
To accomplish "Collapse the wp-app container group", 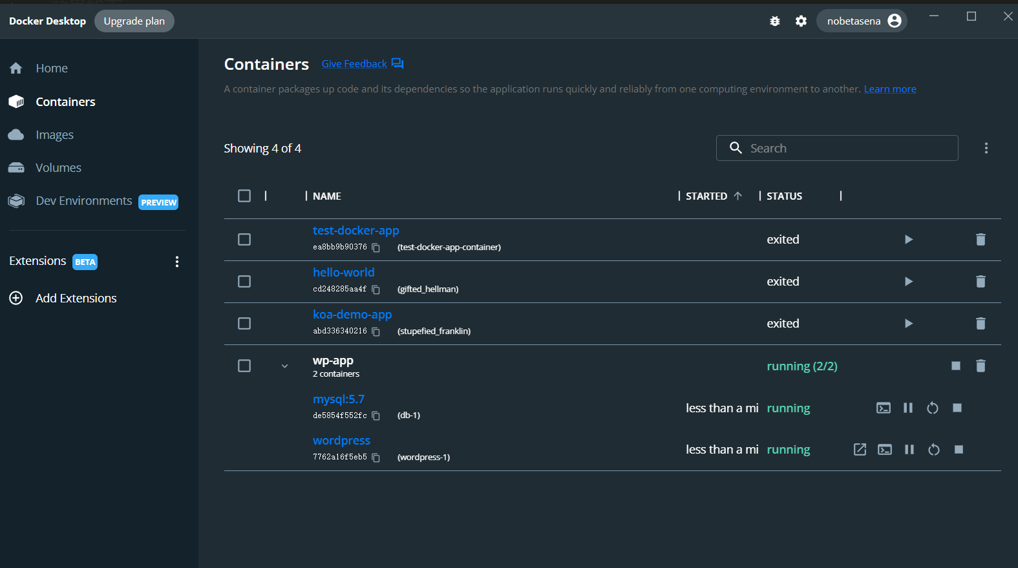I will point(284,366).
